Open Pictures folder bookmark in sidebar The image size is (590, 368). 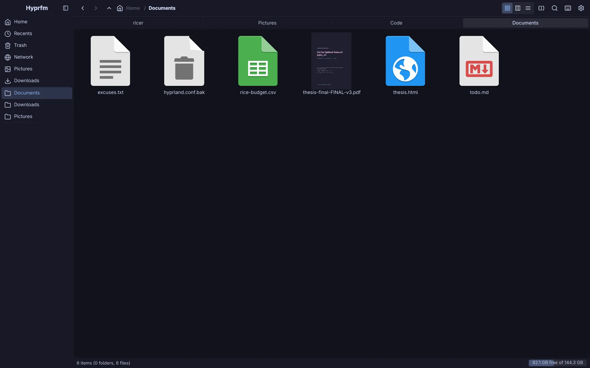click(37, 117)
